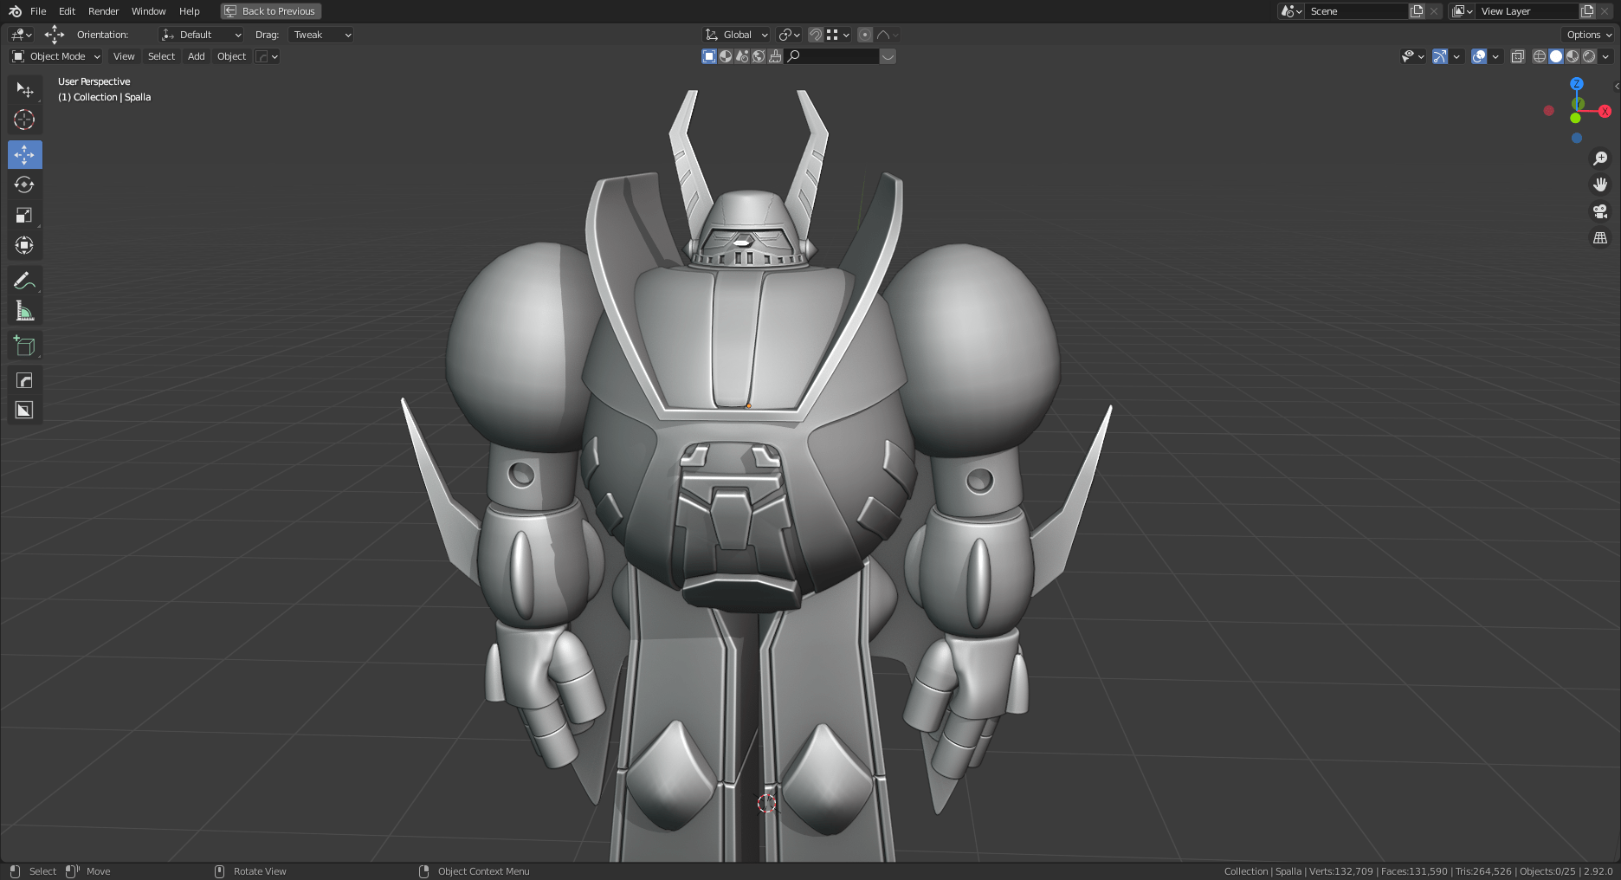The image size is (1621, 880).
Task: Open the pivot point dropdown
Action: [x=789, y=35]
